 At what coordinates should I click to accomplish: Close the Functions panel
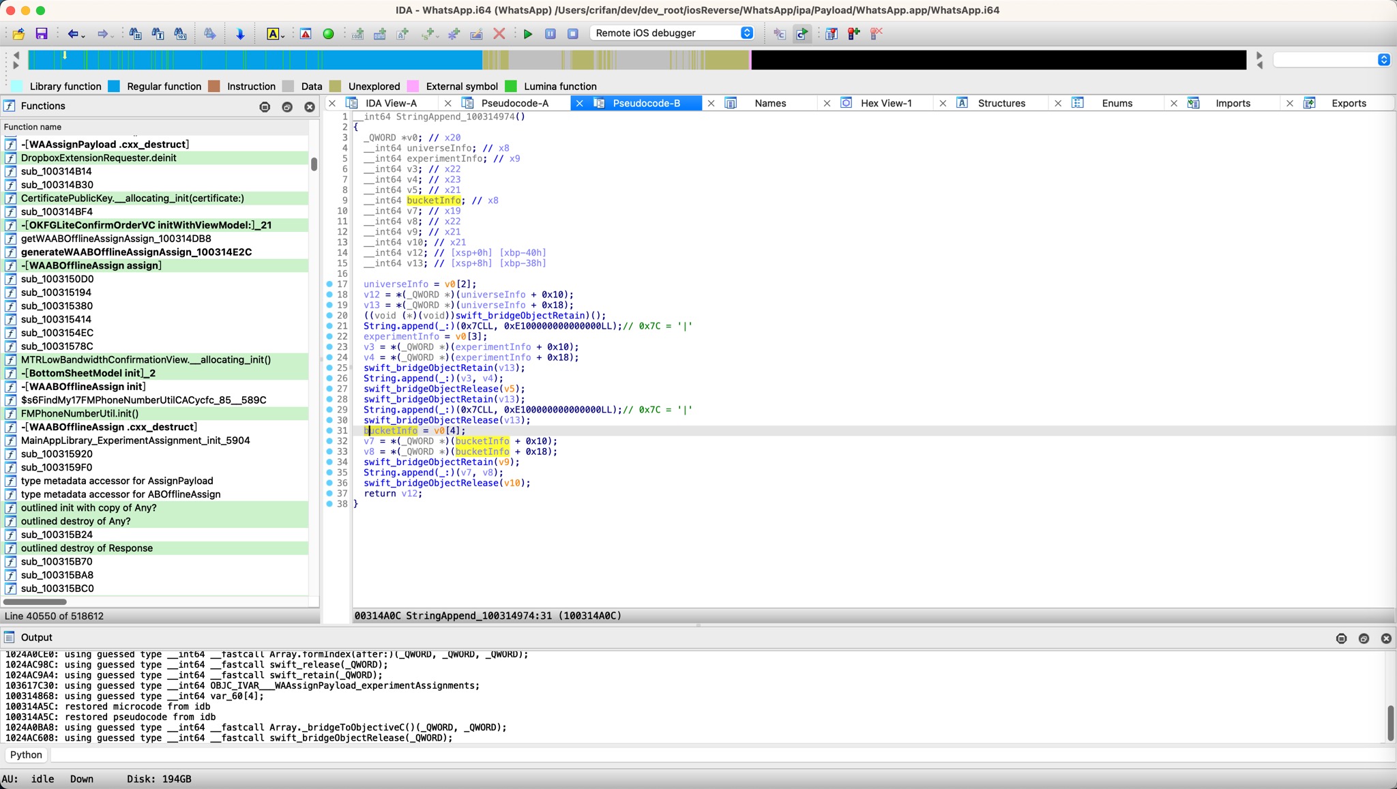310,106
